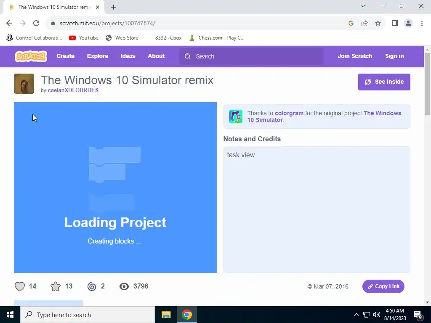Click the views eye icon
The image size is (431, 323).
click(124, 286)
